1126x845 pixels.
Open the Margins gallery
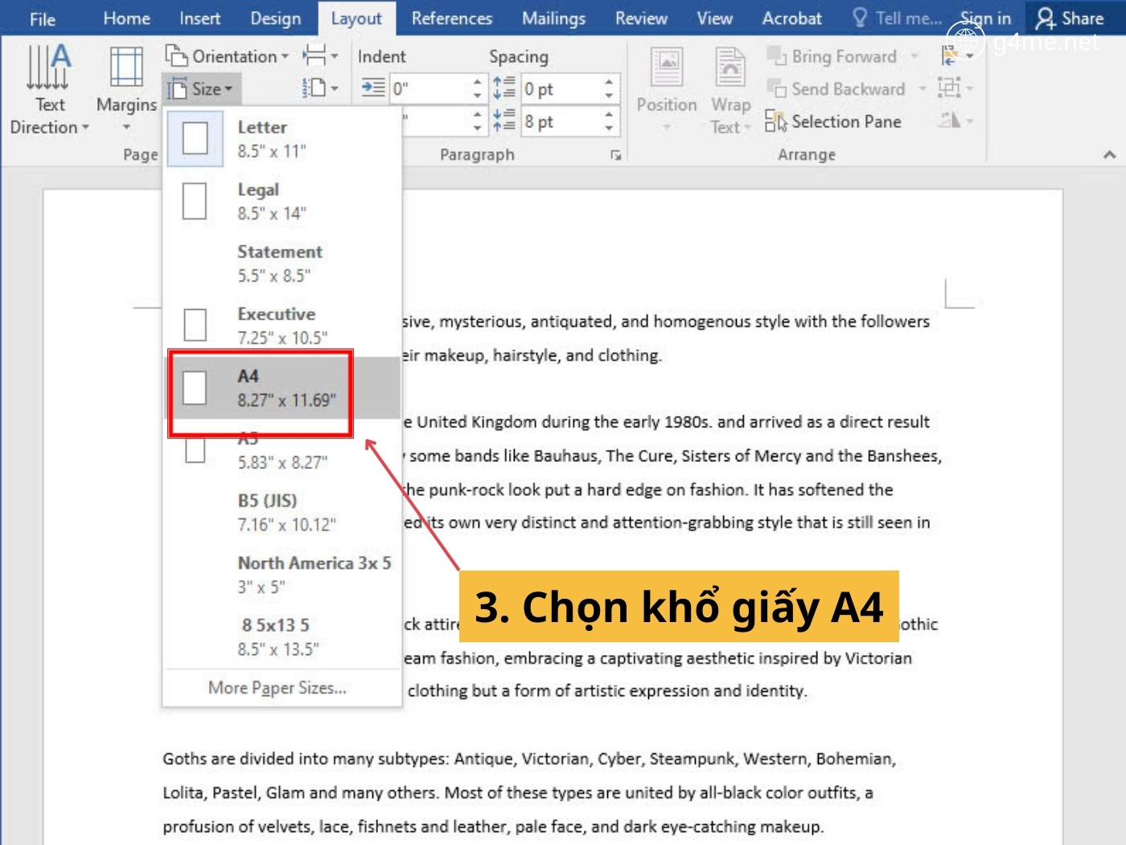point(126,89)
